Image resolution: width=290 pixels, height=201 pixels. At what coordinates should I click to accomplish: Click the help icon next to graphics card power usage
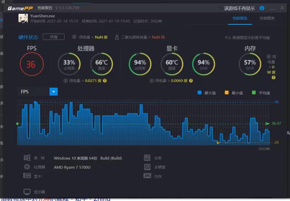(191, 81)
